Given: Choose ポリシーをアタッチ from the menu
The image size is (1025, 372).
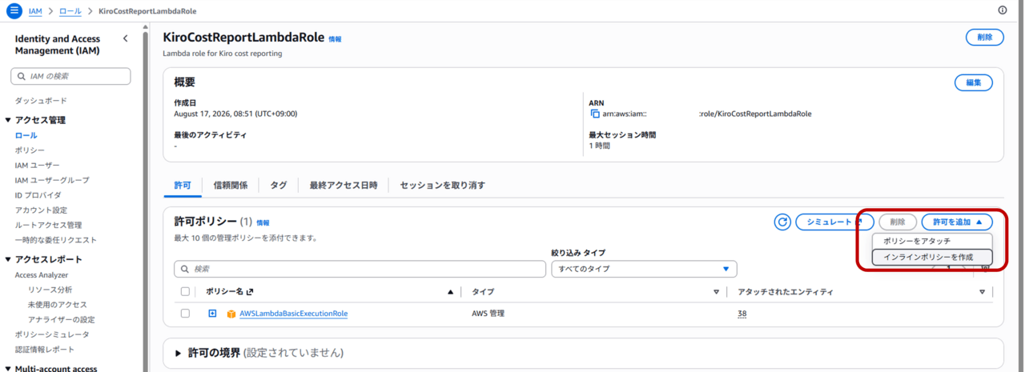Looking at the screenshot, I should (932, 241).
